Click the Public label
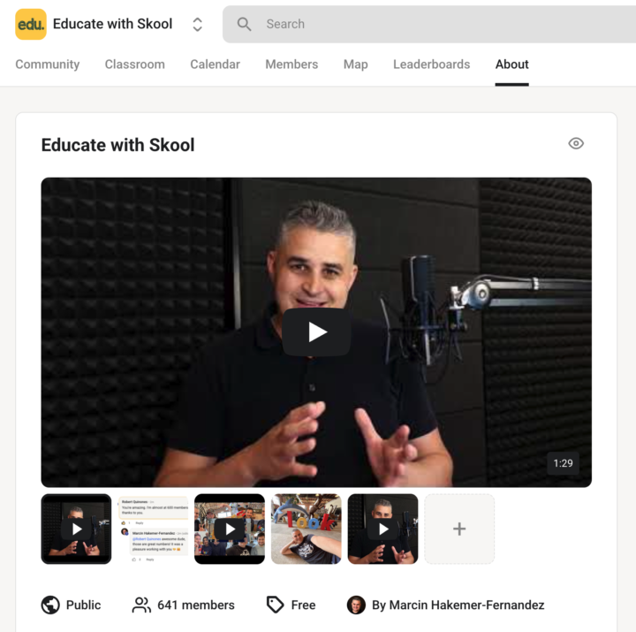 click(84, 605)
